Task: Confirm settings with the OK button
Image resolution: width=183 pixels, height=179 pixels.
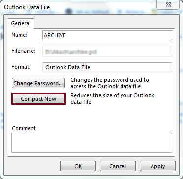Action: (x=78, y=166)
